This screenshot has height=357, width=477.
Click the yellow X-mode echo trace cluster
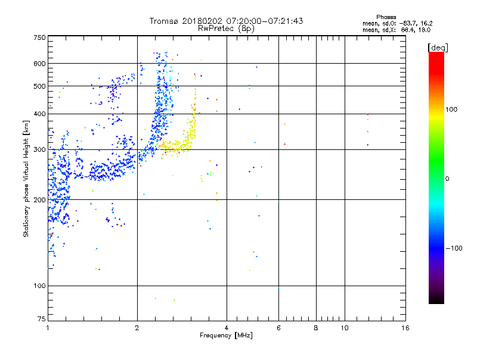(178, 145)
